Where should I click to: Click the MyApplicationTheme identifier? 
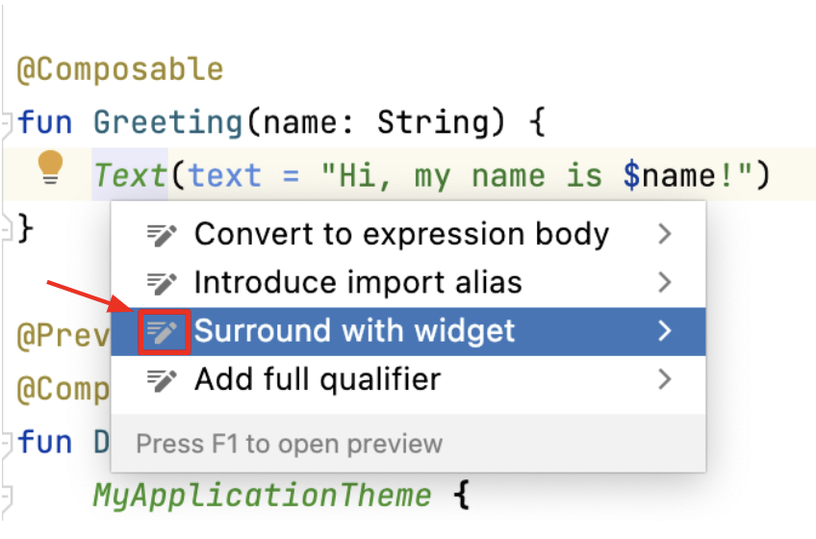(x=262, y=495)
